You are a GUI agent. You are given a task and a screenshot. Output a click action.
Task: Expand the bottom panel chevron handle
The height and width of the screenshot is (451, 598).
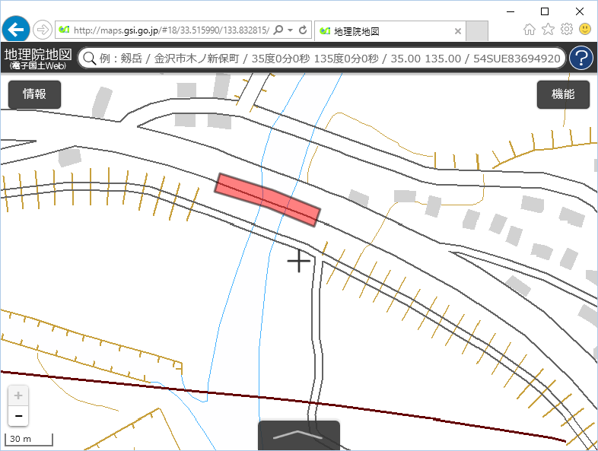(x=298, y=435)
